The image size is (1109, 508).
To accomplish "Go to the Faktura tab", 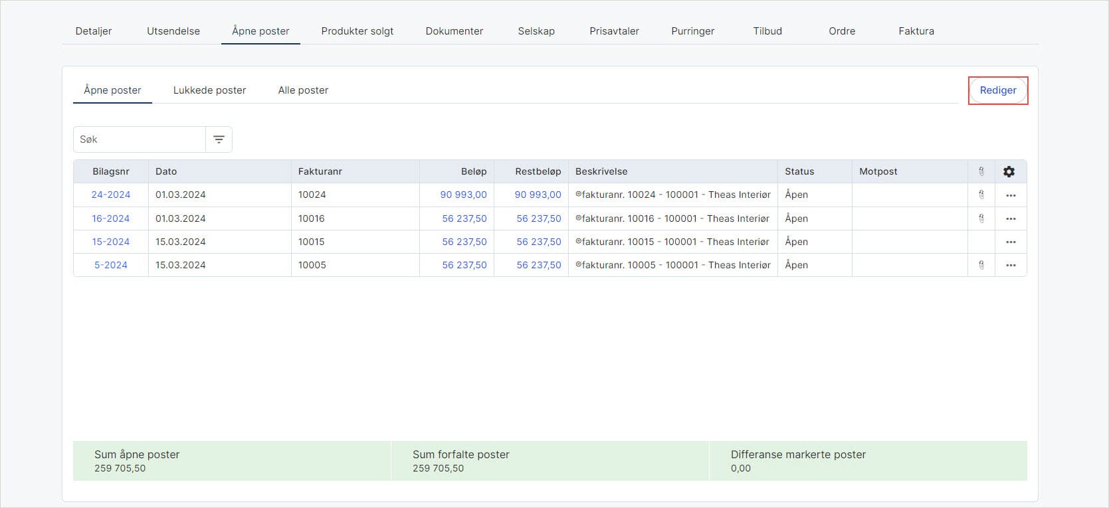I will (x=916, y=31).
